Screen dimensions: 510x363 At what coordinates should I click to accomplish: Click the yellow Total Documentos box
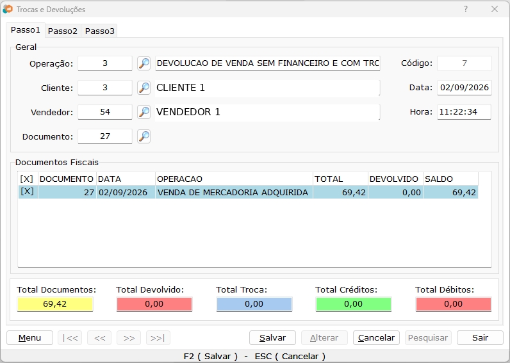pyautogui.click(x=55, y=304)
